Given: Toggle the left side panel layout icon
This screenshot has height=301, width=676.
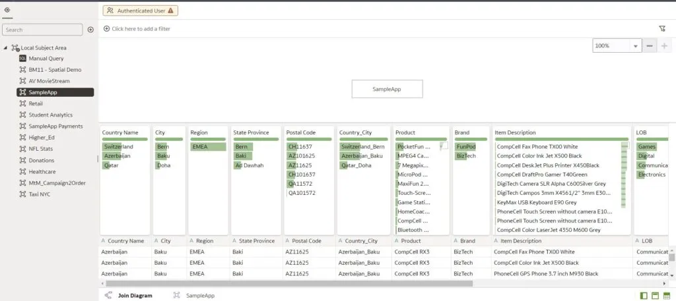Looking at the screenshot, I should [x=644, y=296].
